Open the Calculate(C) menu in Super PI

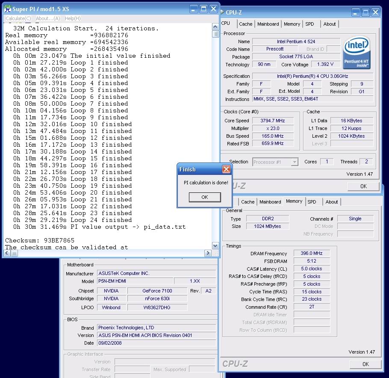coord(18,18)
